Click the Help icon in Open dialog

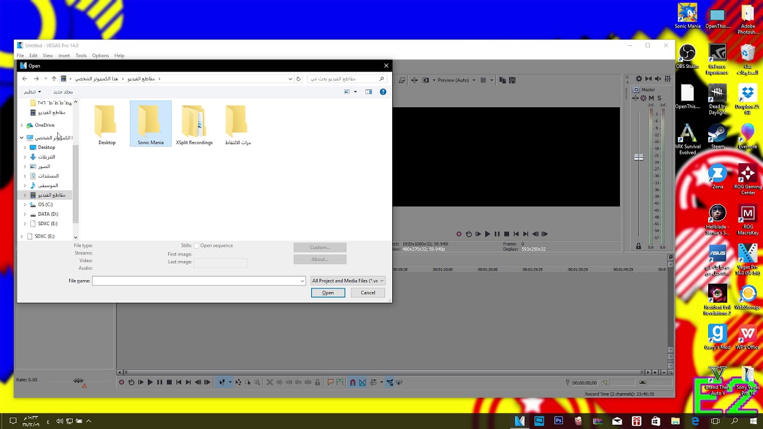click(x=383, y=92)
